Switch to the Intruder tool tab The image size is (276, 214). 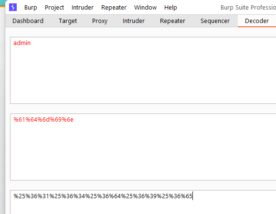click(133, 21)
